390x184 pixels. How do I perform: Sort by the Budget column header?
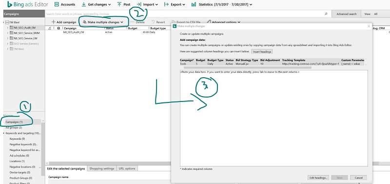(133, 28)
